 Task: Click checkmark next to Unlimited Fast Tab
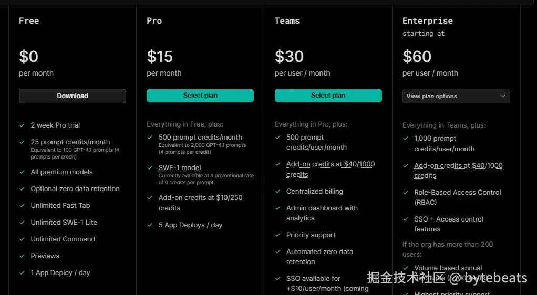22,206
